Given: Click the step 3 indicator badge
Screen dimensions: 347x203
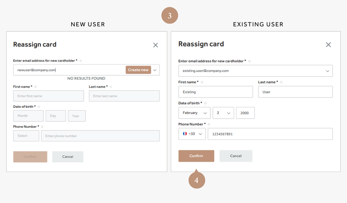Looking at the screenshot, I should click(x=170, y=15).
